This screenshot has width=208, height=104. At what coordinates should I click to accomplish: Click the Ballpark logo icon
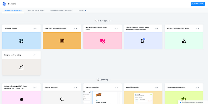[x=4, y=4]
